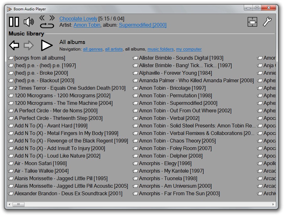284x215 pixels.
Task: Click folder icon beside Amon Tobin - Bricolage [1997]
Action: coord(135,88)
